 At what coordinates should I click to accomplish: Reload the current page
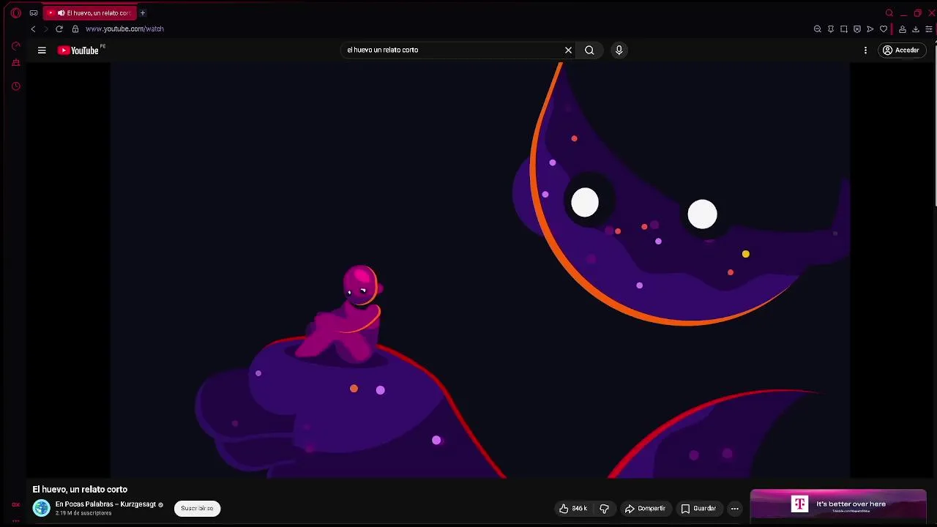click(59, 29)
